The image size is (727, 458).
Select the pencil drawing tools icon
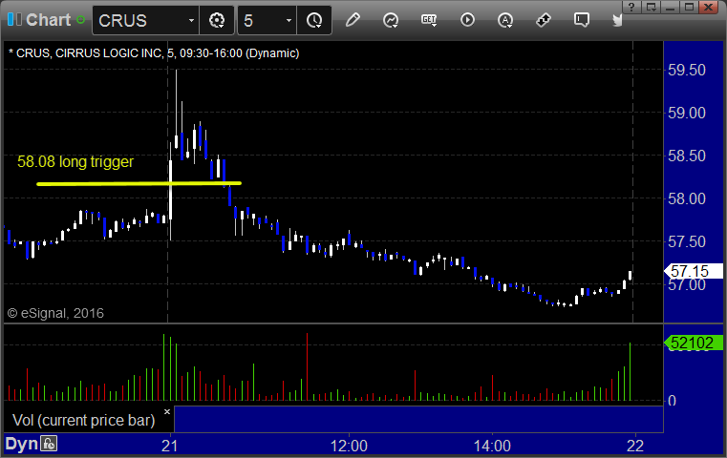pyautogui.click(x=353, y=20)
